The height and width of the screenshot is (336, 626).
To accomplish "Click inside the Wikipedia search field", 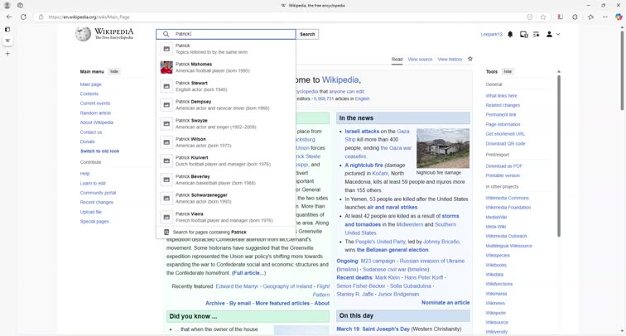I will pyautogui.click(x=225, y=34).
